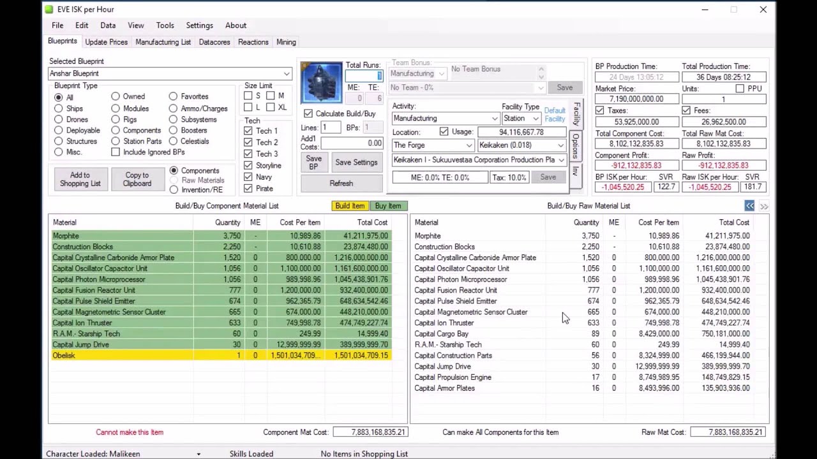The height and width of the screenshot is (459, 817).
Task: Enable the PPU checkbox
Action: pos(740,89)
